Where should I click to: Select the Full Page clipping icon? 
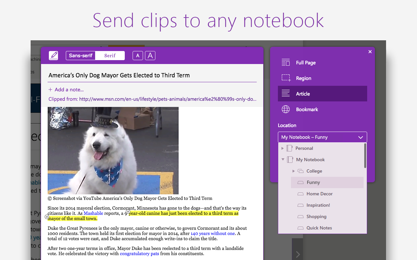click(x=285, y=62)
